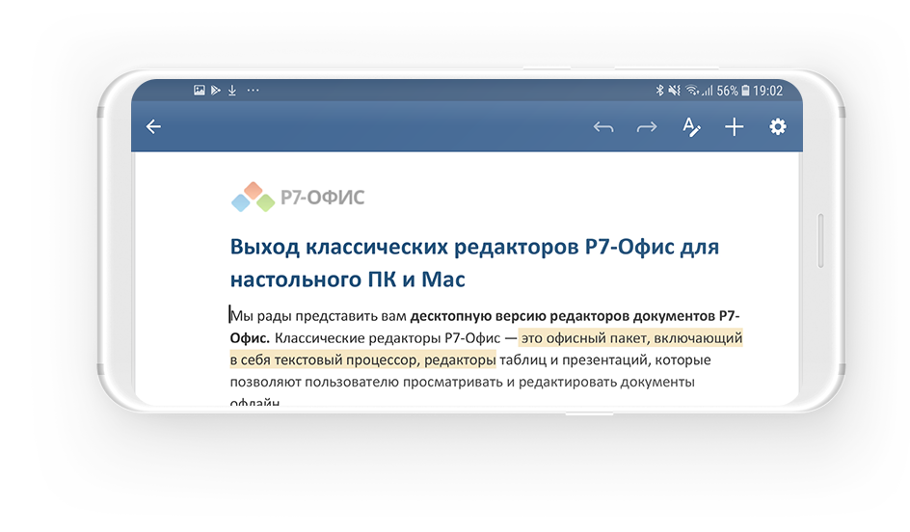Open document settings gear
The width and height of the screenshot is (910, 532).
tap(778, 126)
